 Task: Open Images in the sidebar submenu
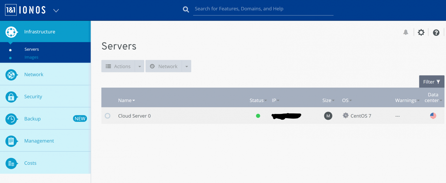coord(31,57)
